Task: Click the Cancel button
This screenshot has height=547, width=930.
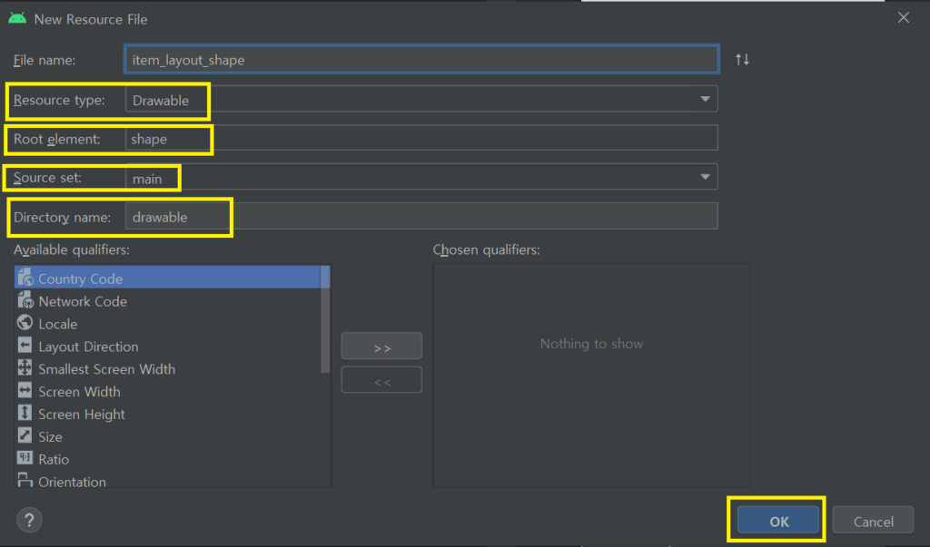Action: (873, 521)
